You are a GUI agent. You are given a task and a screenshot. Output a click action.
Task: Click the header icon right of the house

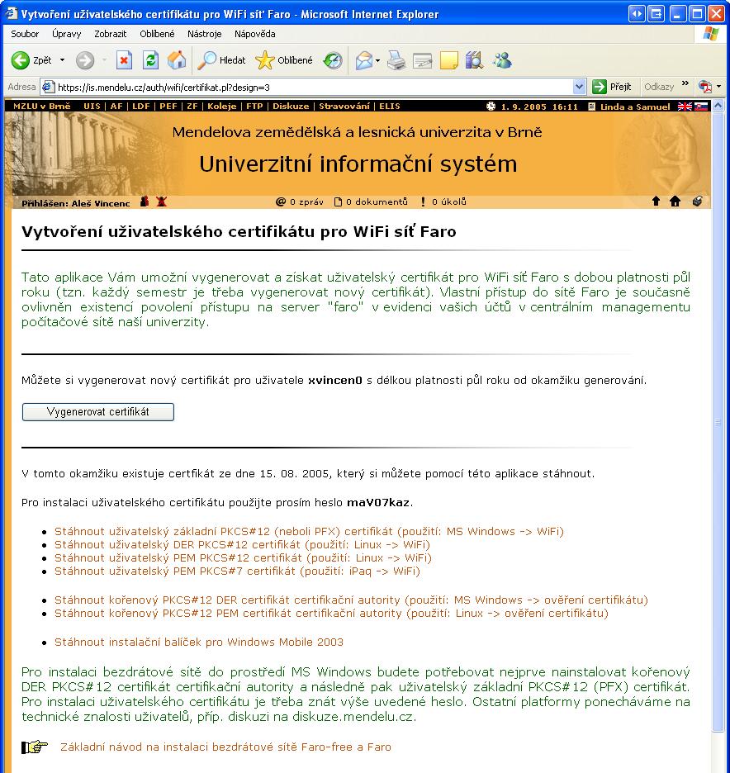tap(697, 202)
